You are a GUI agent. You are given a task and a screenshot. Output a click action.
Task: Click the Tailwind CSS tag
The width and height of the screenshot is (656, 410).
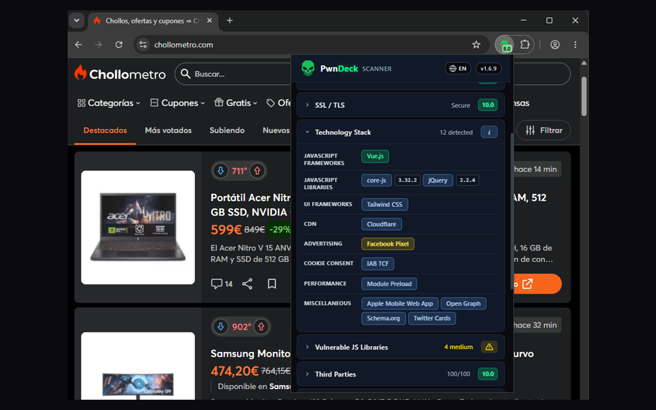click(x=384, y=204)
